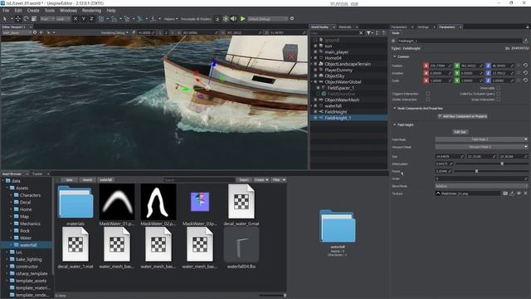
Task: Select the pointer selection tool in the toolbar
Action: coord(5,18)
